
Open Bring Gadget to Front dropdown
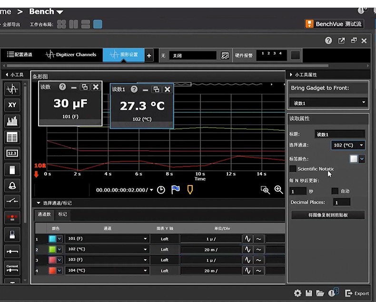click(x=329, y=103)
